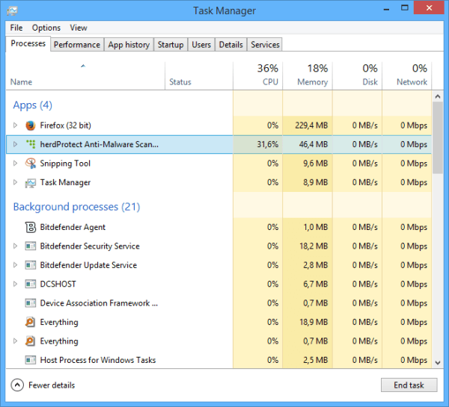Expand the Task Manager process group

point(15,182)
